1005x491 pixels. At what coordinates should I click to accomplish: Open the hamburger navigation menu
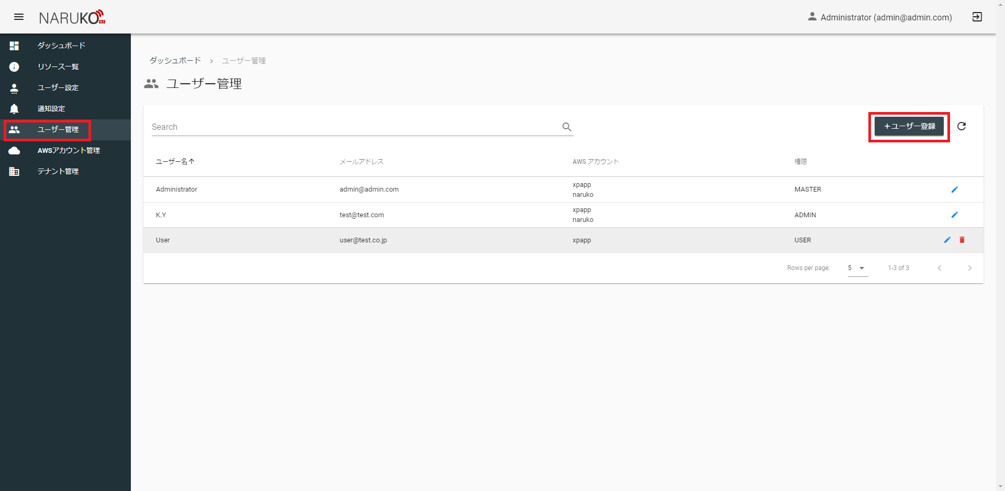[19, 17]
